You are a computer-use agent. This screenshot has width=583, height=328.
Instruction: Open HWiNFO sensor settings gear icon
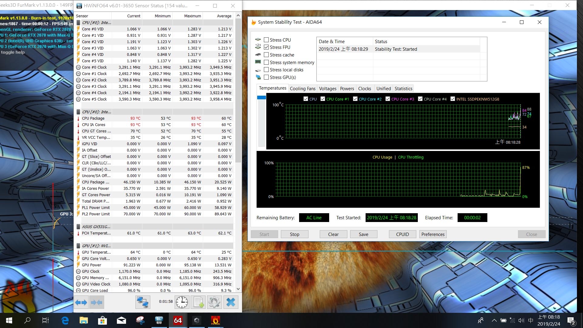214,302
